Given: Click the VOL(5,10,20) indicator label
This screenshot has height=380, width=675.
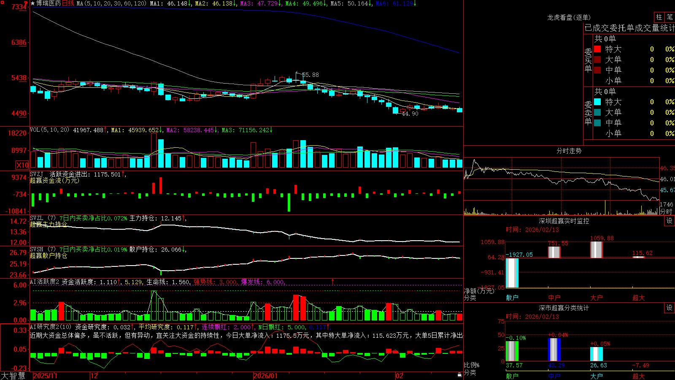Looking at the screenshot, I should click(x=50, y=130).
